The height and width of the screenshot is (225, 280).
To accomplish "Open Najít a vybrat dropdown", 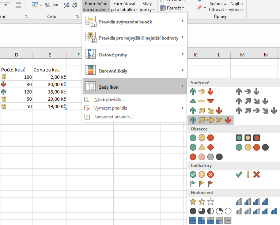I will tap(237, 6).
